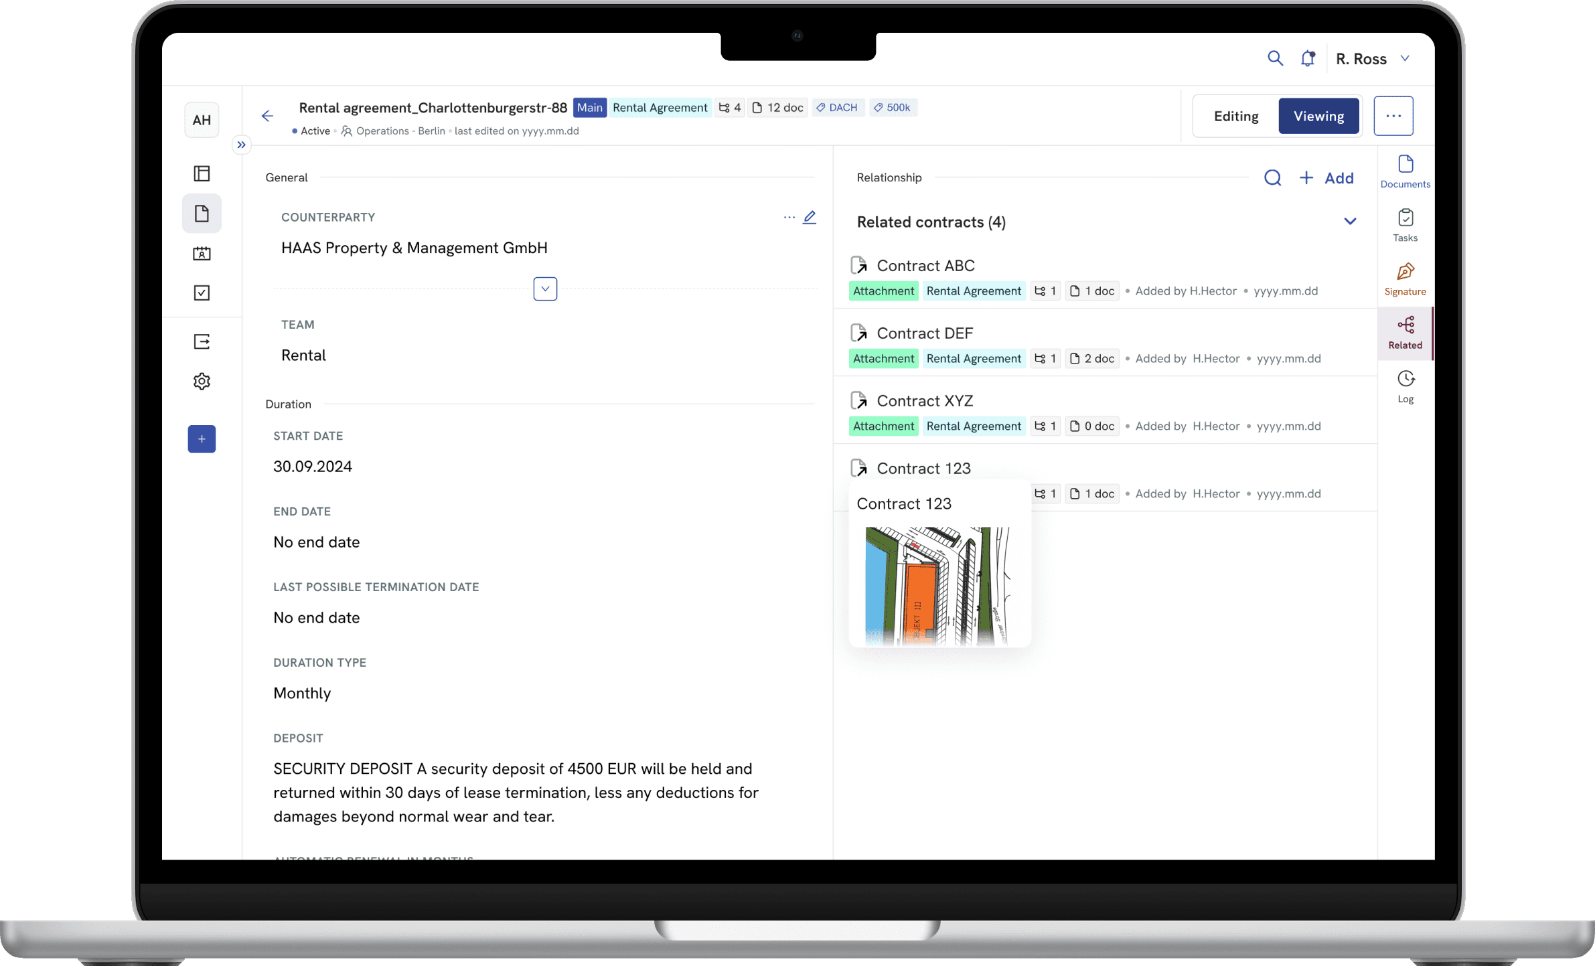Click the create new item plus button

pyautogui.click(x=200, y=438)
